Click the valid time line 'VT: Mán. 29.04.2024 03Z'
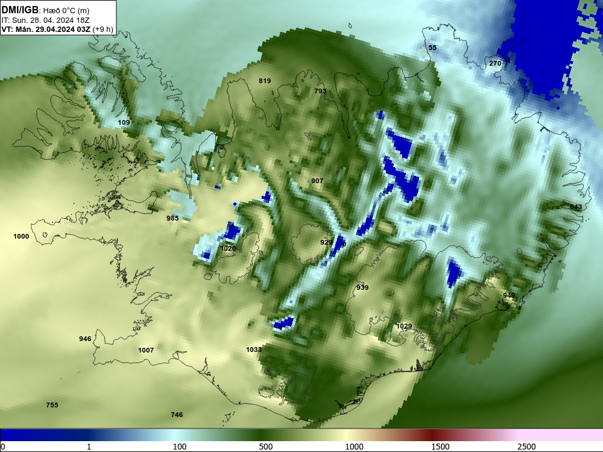 (46, 30)
